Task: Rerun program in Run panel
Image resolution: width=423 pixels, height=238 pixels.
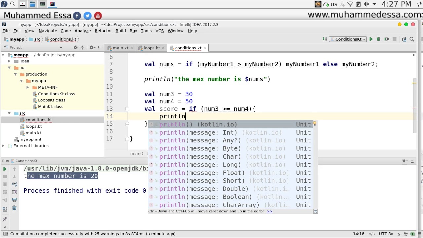Action: click(5, 169)
